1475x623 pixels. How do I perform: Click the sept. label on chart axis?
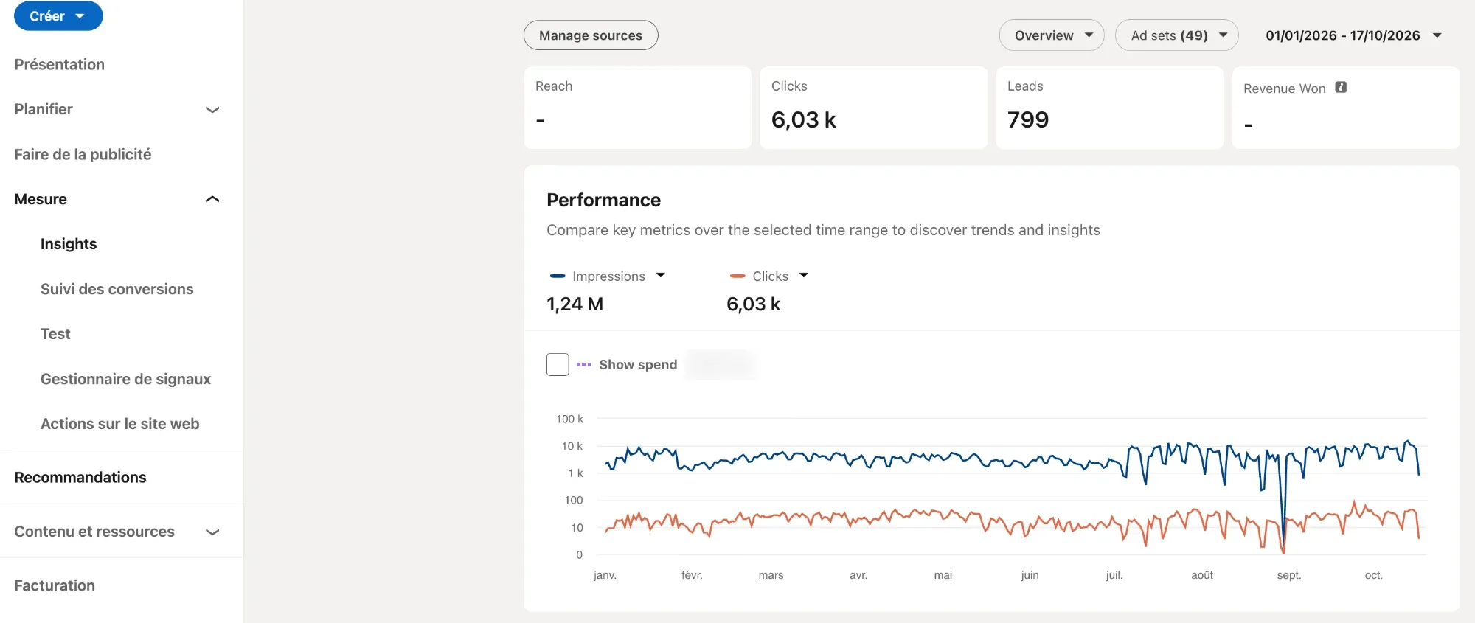point(1289,575)
